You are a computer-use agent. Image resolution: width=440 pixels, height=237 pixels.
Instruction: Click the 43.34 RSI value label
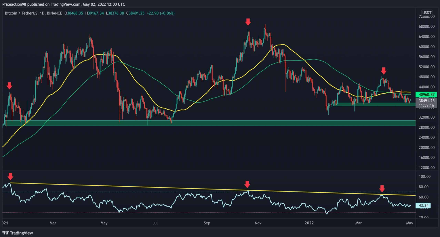(x=423, y=206)
